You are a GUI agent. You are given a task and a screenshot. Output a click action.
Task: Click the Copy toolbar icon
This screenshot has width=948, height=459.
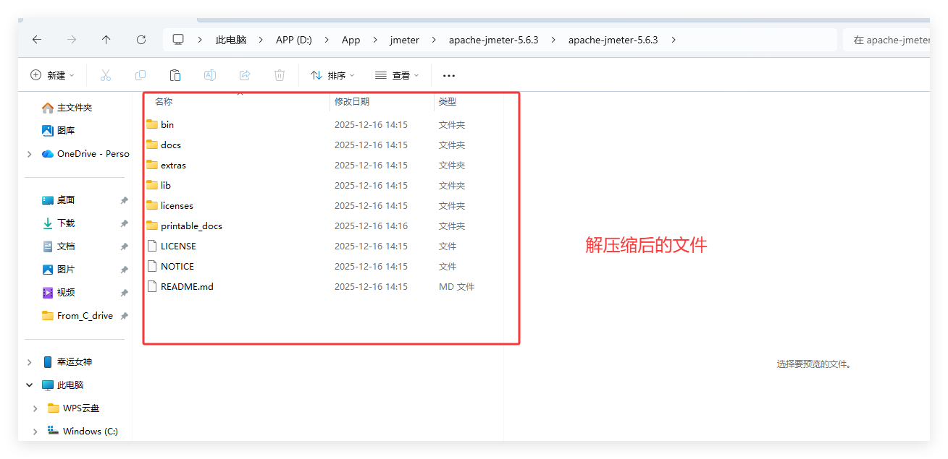coord(140,75)
